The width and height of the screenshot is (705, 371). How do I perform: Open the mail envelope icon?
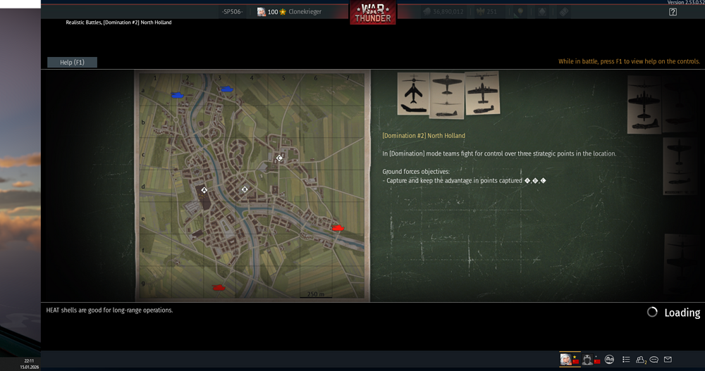[x=668, y=359]
